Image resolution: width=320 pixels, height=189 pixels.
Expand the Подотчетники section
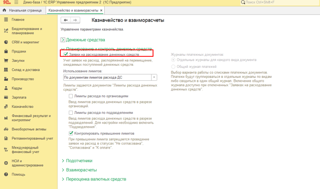click(63, 161)
